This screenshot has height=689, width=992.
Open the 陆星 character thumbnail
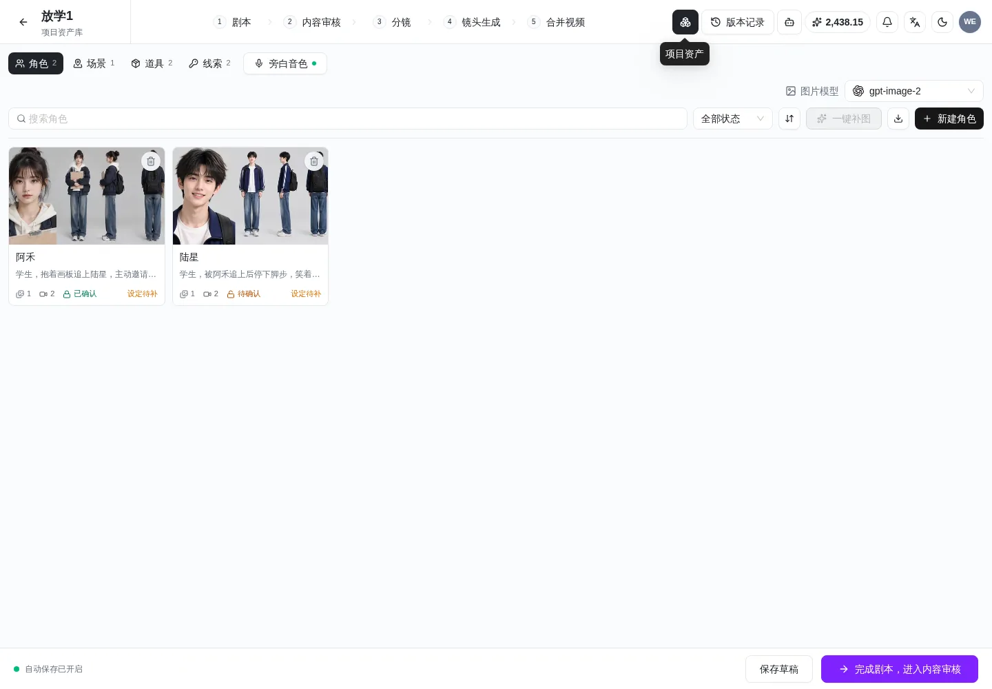[250, 196]
